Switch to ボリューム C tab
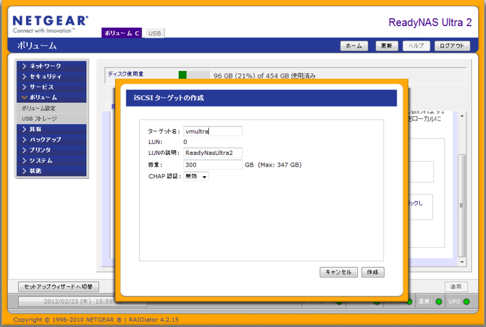The width and height of the screenshot is (486, 327). click(x=122, y=33)
